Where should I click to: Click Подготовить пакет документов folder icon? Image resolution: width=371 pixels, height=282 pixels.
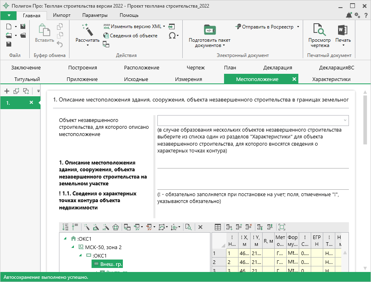point(209,30)
